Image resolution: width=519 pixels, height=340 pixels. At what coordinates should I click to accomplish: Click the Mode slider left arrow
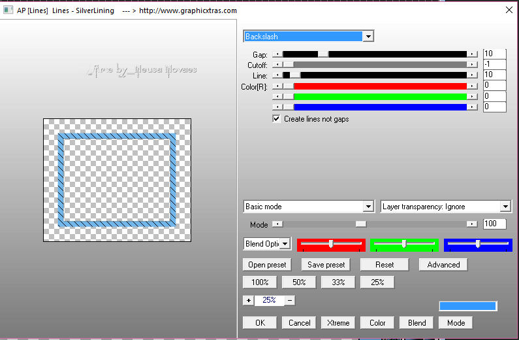point(277,224)
